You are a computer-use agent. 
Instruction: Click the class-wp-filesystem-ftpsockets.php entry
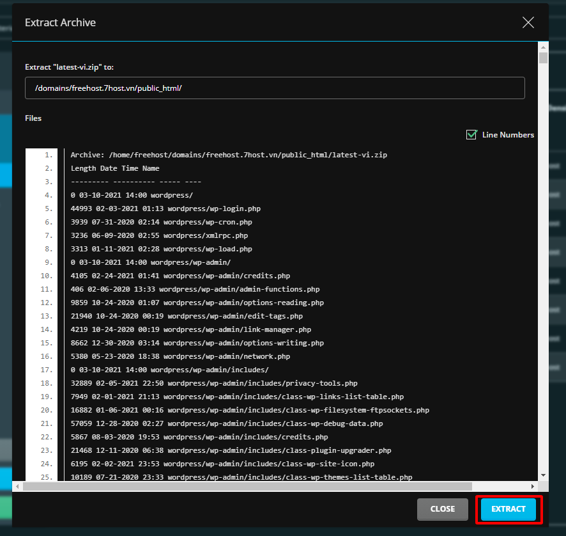click(x=250, y=410)
